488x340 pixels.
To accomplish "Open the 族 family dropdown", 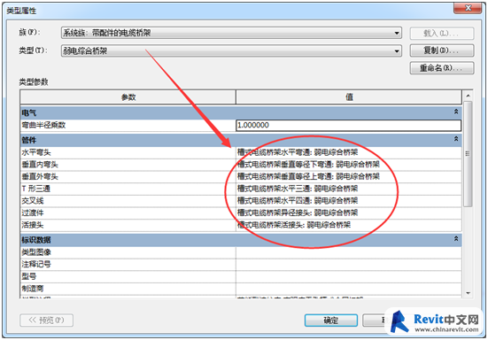I will click(x=231, y=33).
